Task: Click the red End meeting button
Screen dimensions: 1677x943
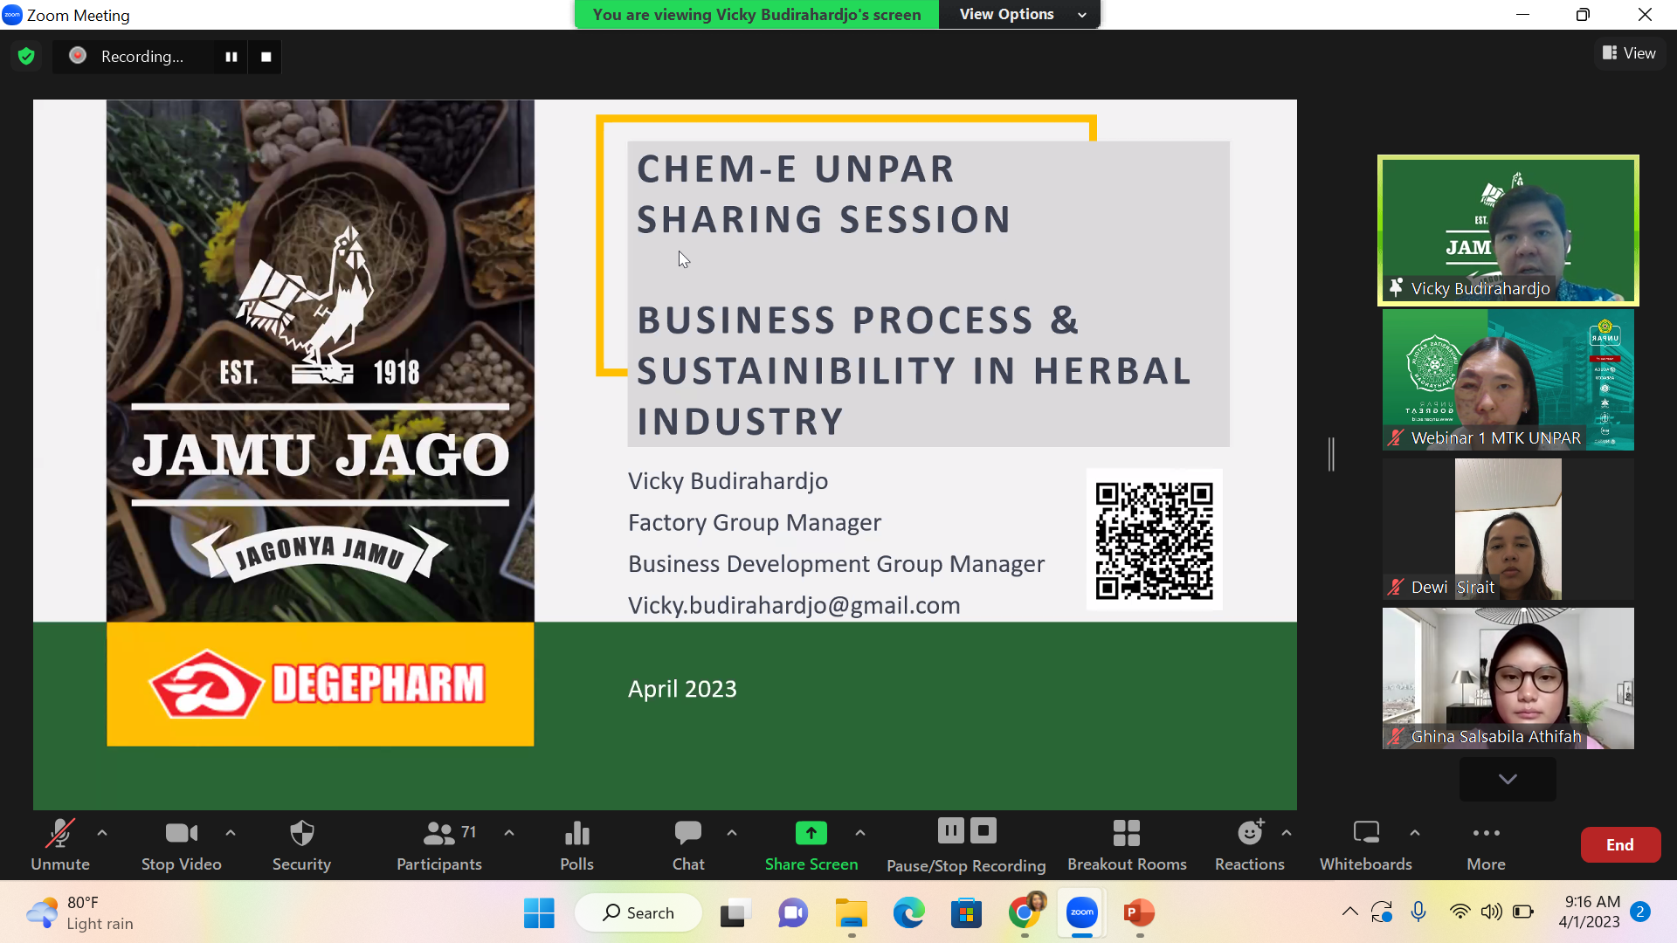Action: (1619, 844)
